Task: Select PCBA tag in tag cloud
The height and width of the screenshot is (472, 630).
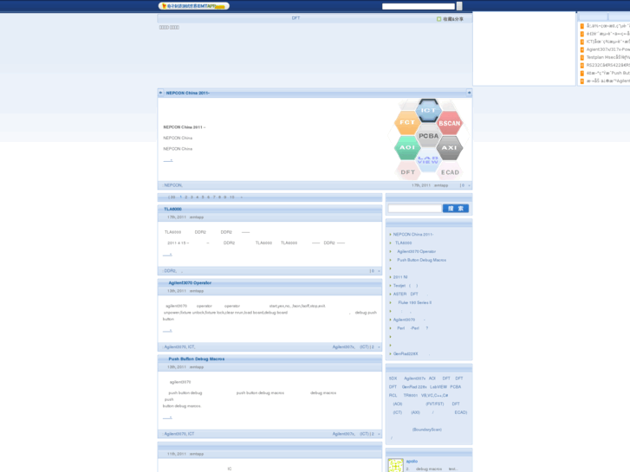Action: pos(455,387)
